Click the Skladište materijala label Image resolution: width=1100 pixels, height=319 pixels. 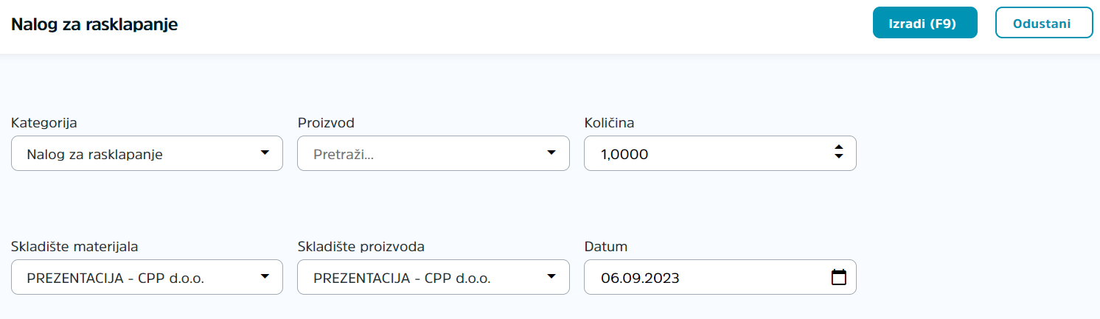[x=74, y=246]
